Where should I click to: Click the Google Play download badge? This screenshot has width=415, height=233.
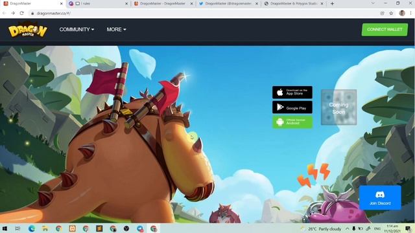click(292, 107)
